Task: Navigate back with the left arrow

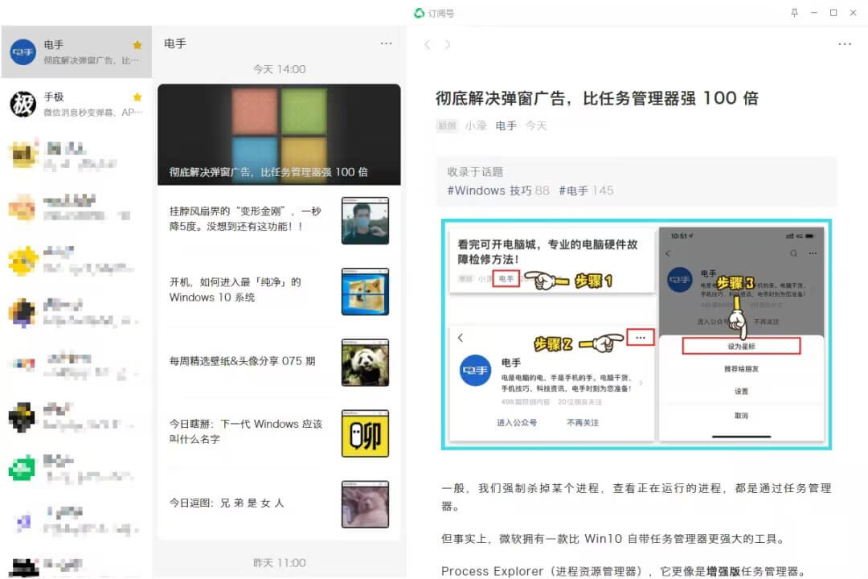Action: [x=427, y=44]
